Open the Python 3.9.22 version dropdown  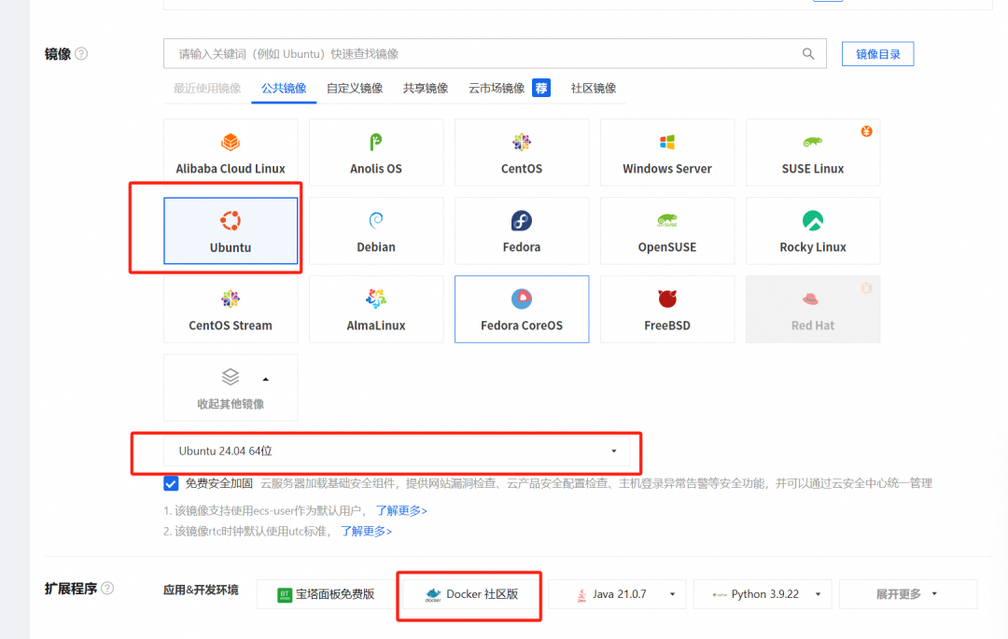point(763,594)
